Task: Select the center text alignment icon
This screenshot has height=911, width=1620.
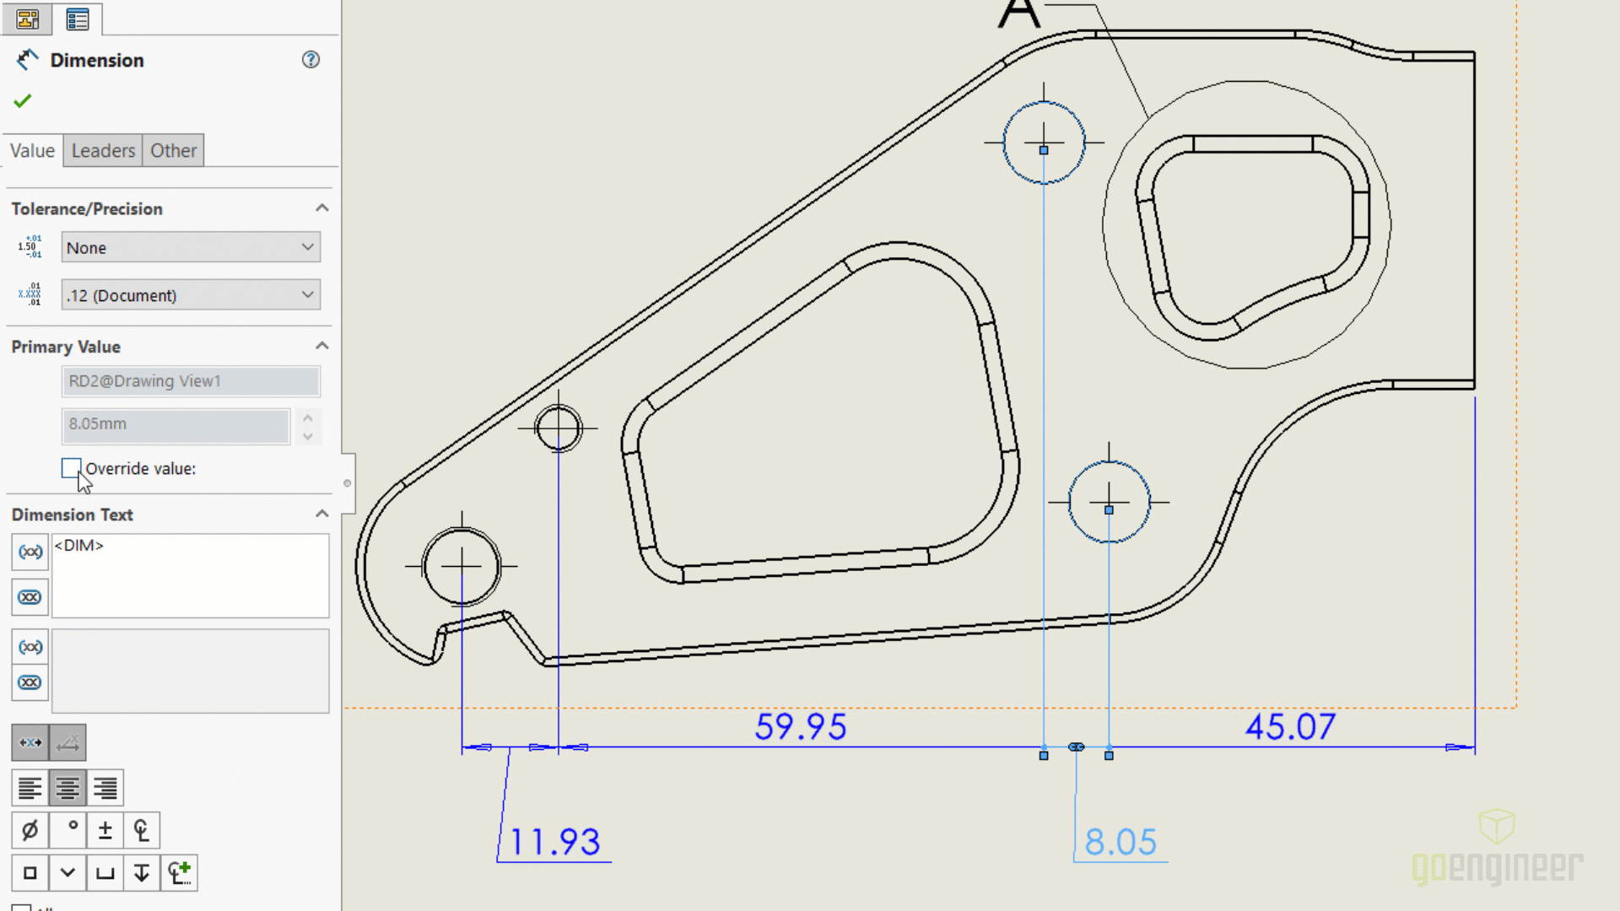Action: [x=67, y=789]
